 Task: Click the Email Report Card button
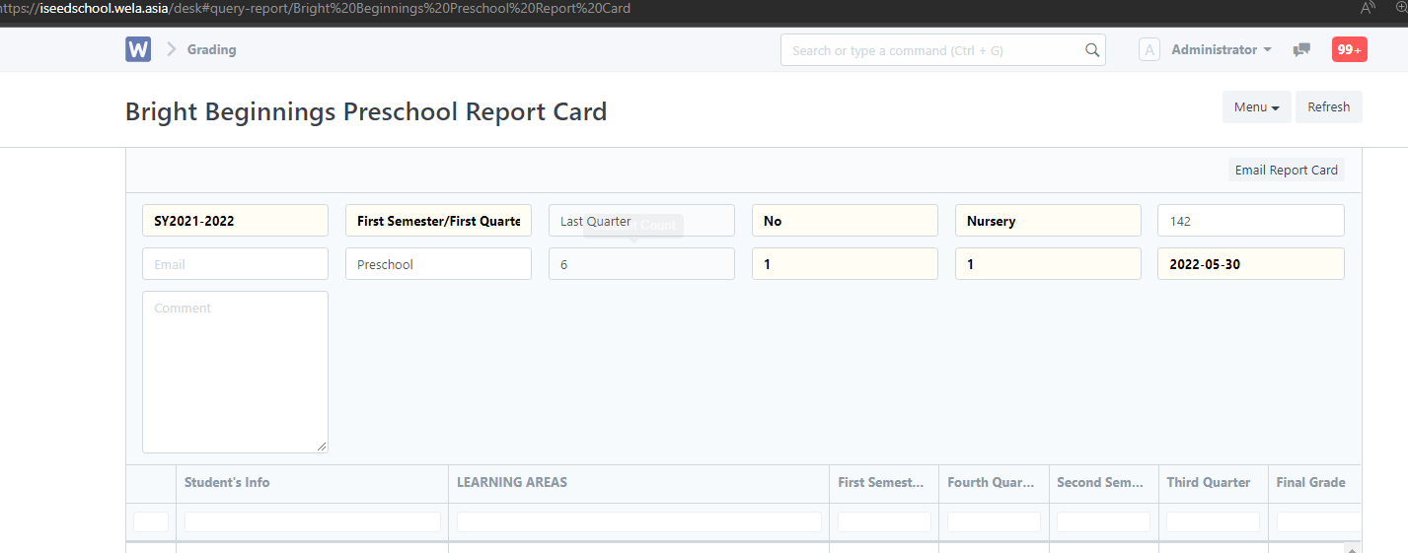(1286, 171)
